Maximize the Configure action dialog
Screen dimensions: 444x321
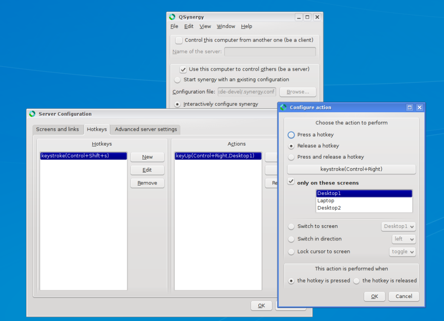409,107
